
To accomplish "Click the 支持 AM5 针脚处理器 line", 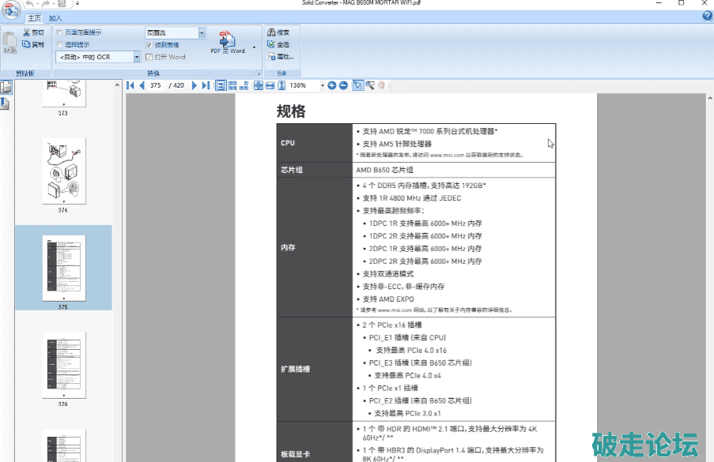I will pos(394,144).
